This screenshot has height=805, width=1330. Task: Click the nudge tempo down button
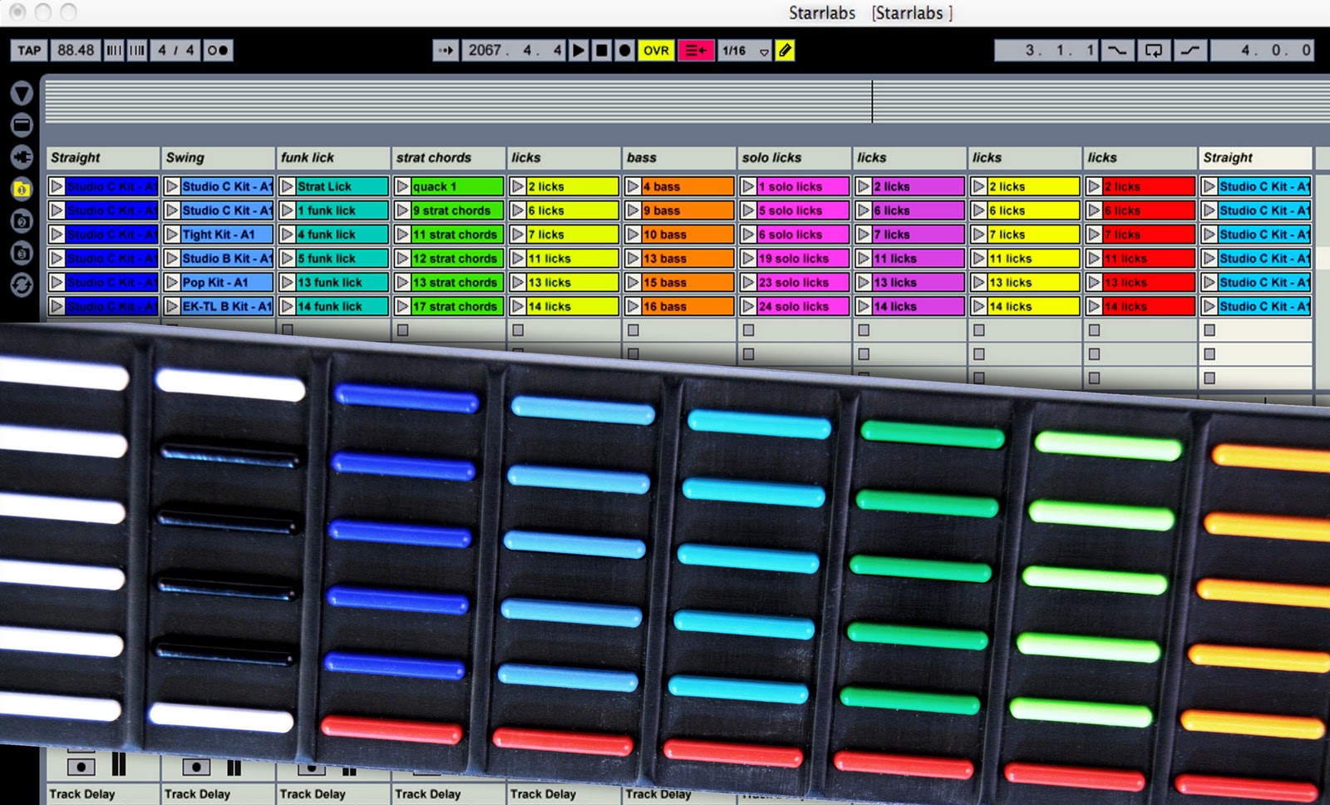[x=114, y=51]
